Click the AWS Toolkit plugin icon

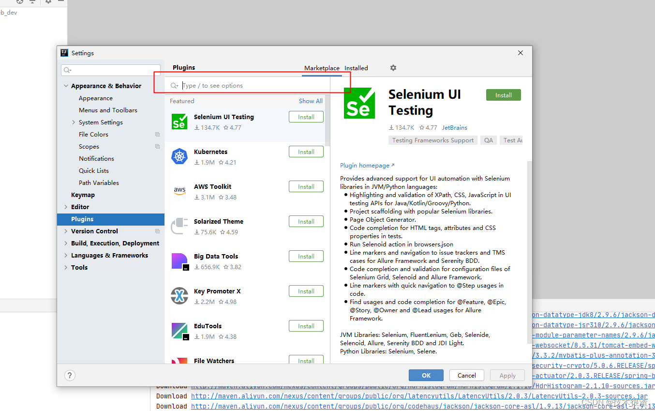(179, 192)
